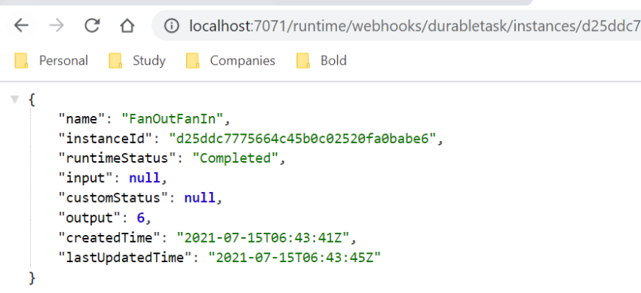
Task: Select the "FanOutFanIn" value
Action: [x=173, y=119]
